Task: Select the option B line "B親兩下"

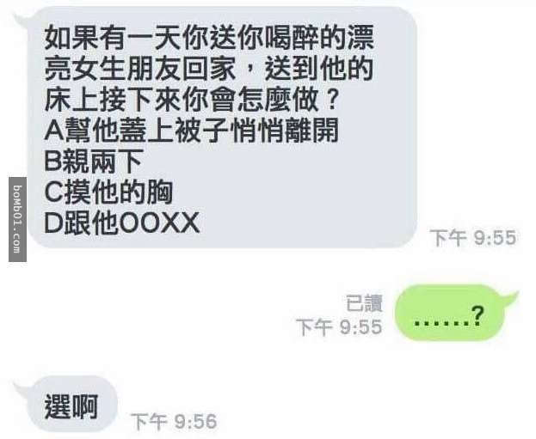Action: pyautogui.click(x=93, y=162)
